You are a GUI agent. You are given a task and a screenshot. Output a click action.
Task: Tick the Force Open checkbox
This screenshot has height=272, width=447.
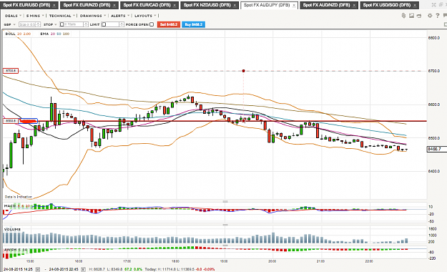point(152,24)
